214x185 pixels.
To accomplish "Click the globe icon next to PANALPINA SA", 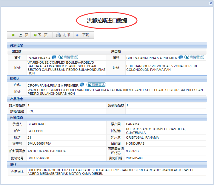I will 54,57.
